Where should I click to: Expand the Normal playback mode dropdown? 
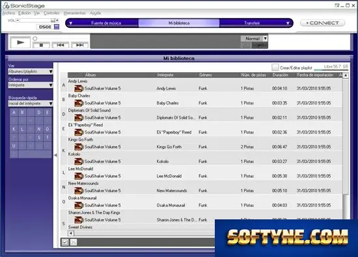click(x=265, y=38)
